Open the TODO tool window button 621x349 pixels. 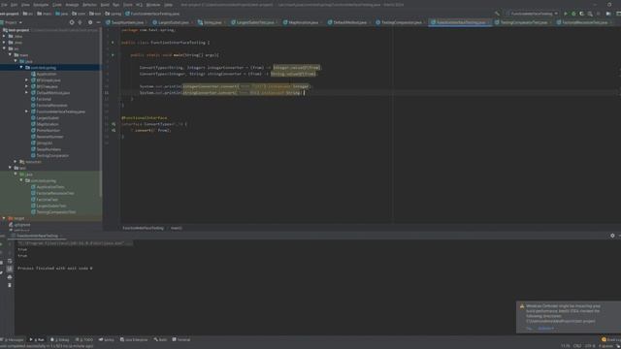84,339
